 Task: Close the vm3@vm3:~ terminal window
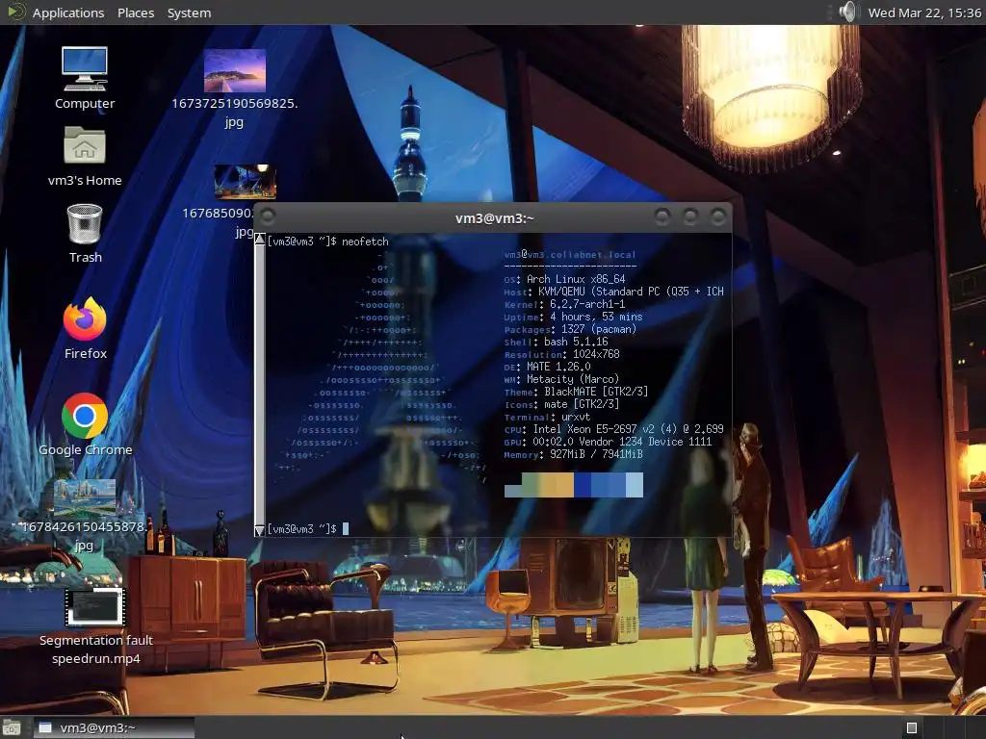718,217
